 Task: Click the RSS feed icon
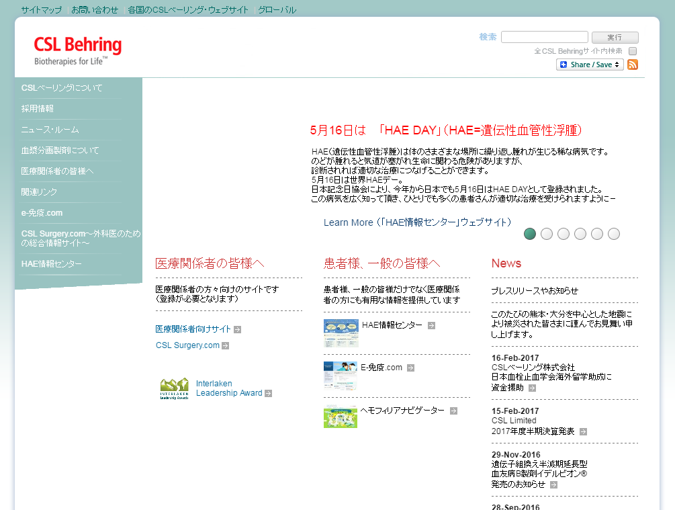(633, 65)
